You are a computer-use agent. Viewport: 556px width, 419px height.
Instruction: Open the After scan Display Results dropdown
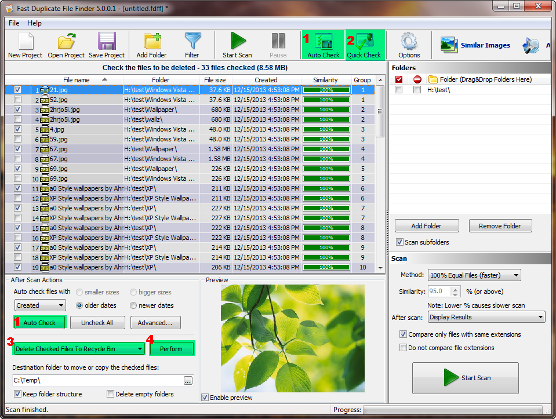486,317
